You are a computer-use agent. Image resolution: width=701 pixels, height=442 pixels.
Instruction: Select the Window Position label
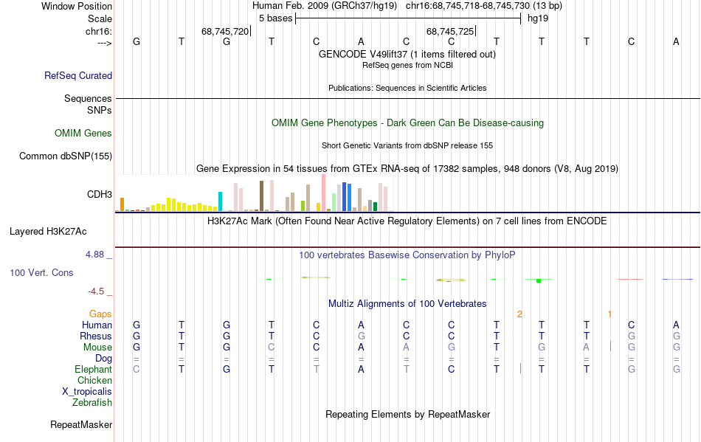tap(77, 6)
